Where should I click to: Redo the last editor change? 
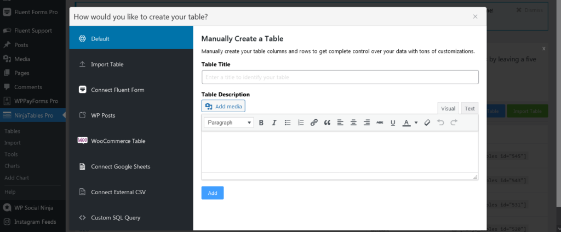454,123
